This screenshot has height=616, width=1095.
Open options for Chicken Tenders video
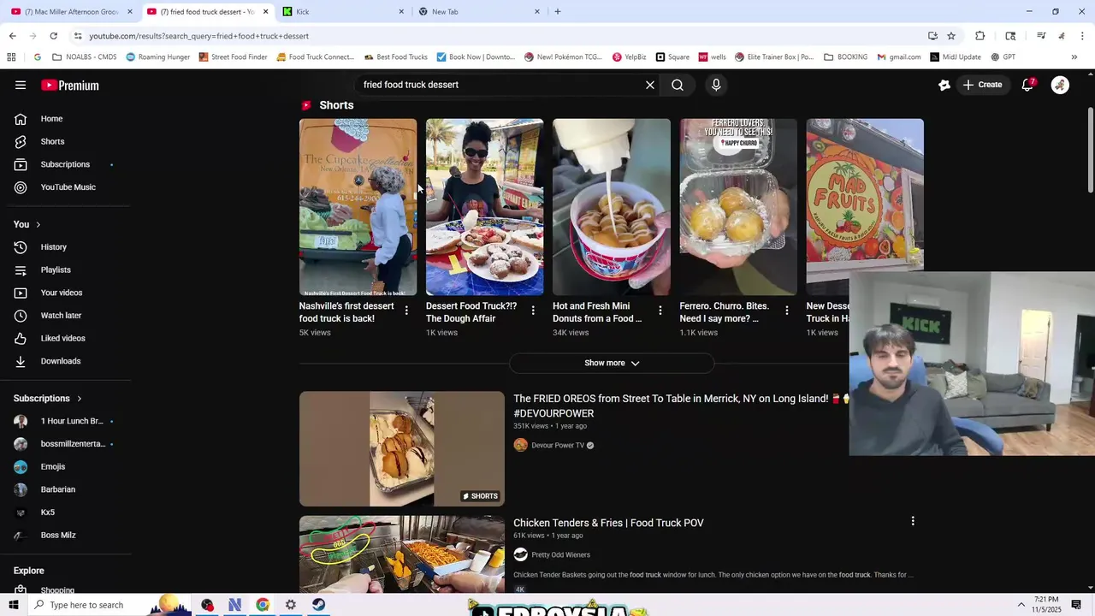[913, 521]
